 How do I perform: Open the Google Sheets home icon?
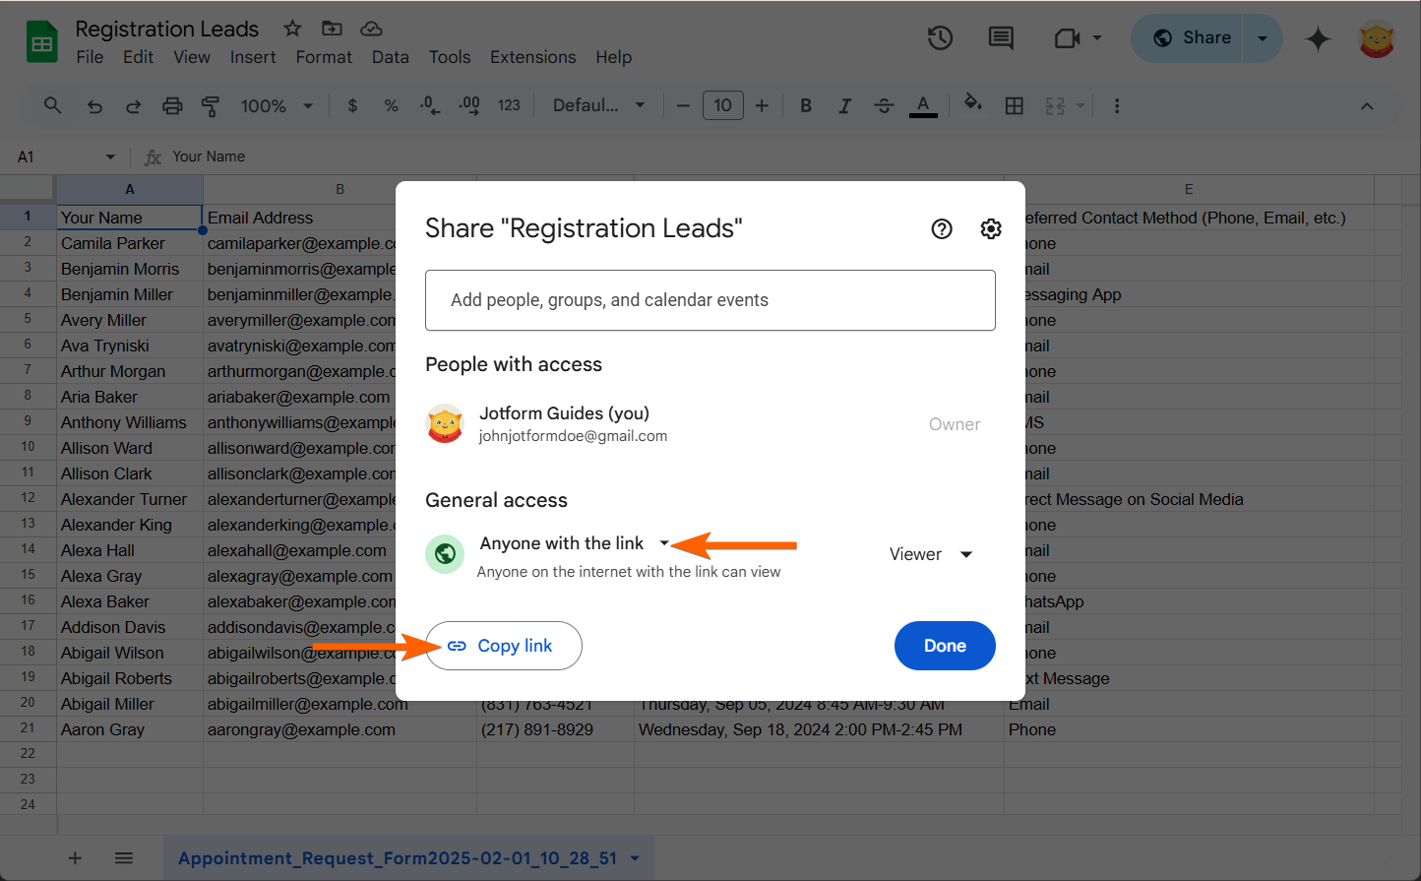(41, 42)
